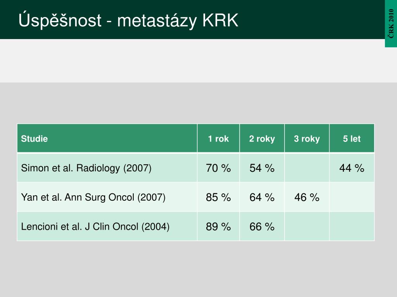Click the empty 3 roky cell in Simon row
Viewport: 397px width, 297px height.
tap(307, 168)
